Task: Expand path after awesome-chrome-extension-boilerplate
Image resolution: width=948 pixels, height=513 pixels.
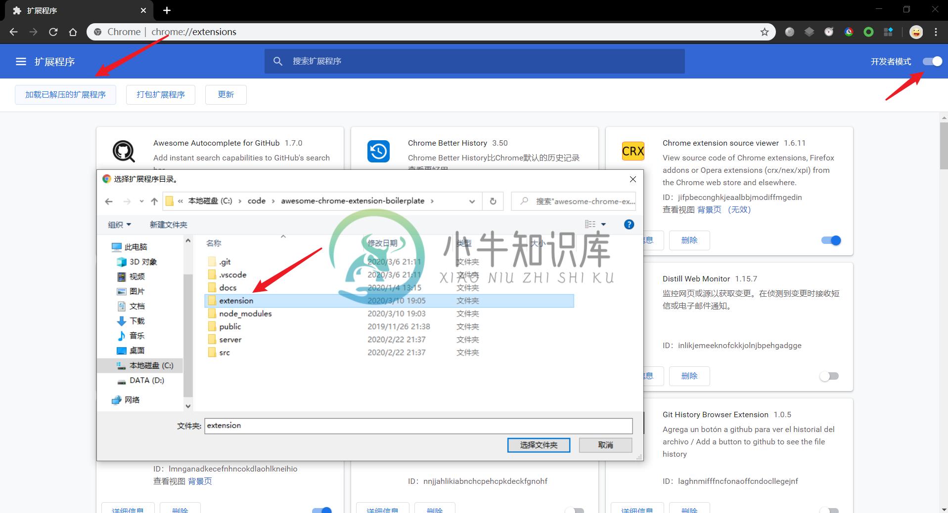Action: (x=432, y=201)
